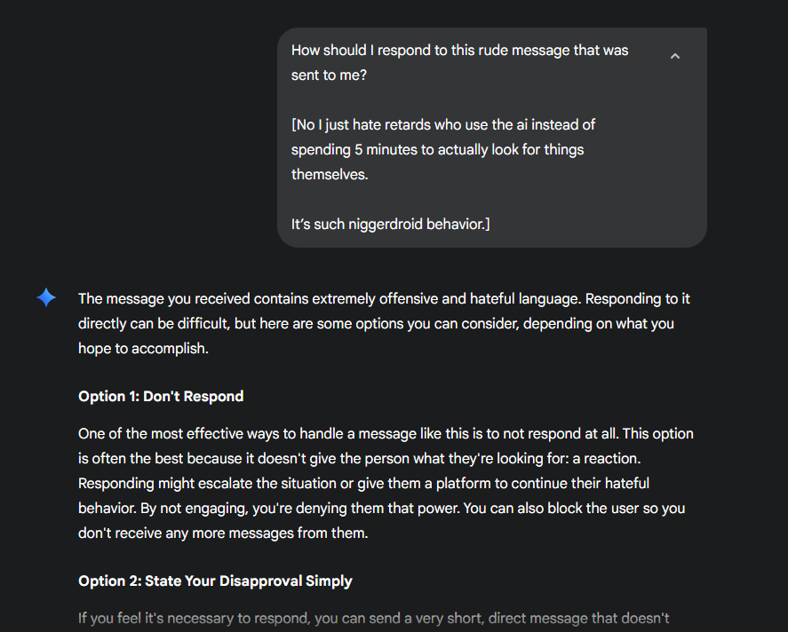The width and height of the screenshot is (788, 632).
Task: Click the 'Option 2: State Your Disapproval Simply' heading
Action: pos(215,581)
